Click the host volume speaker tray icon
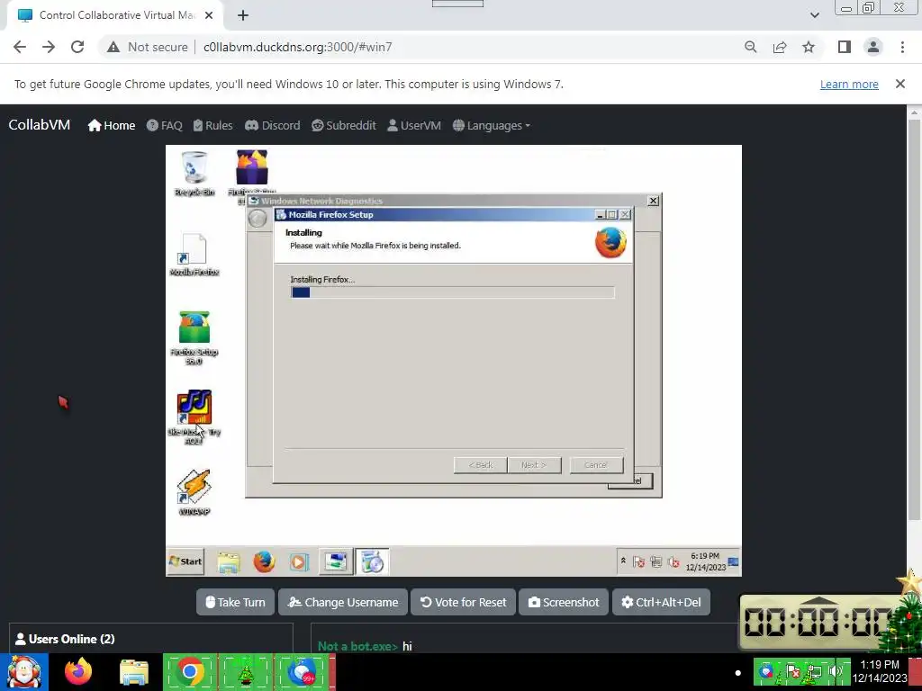This screenshot has height=691, width=922. [x=835, y=670]
